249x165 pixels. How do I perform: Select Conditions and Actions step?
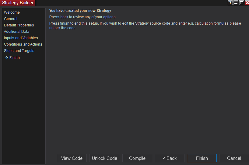(x=23, y=44)
